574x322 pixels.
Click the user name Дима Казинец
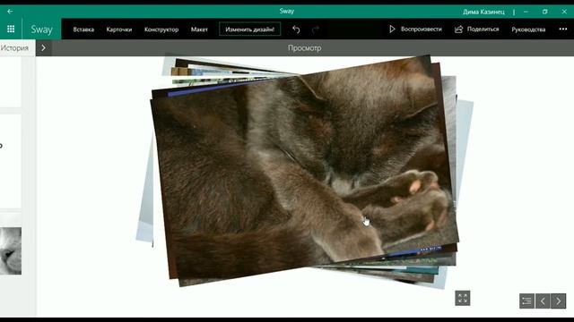click(x=483, y=12)
